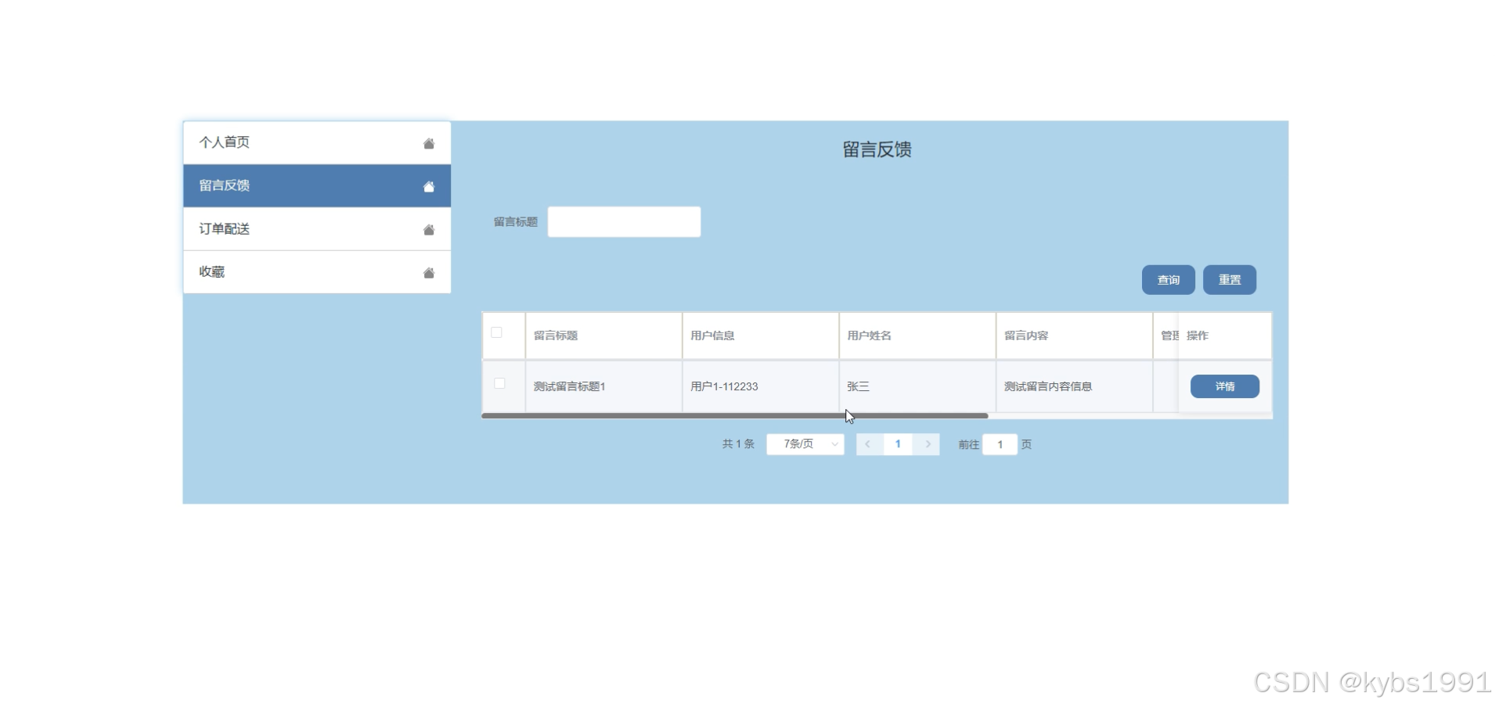The height and width of the screenshot is (707, 1495).
Task: Click the 查询 button
Action: (1168, 280)
